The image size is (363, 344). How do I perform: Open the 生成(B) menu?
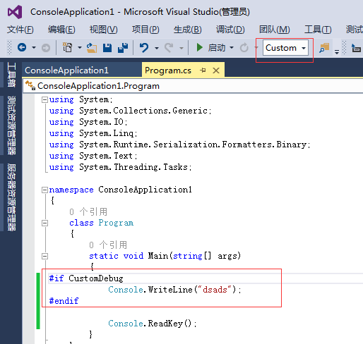pos(188,30)
